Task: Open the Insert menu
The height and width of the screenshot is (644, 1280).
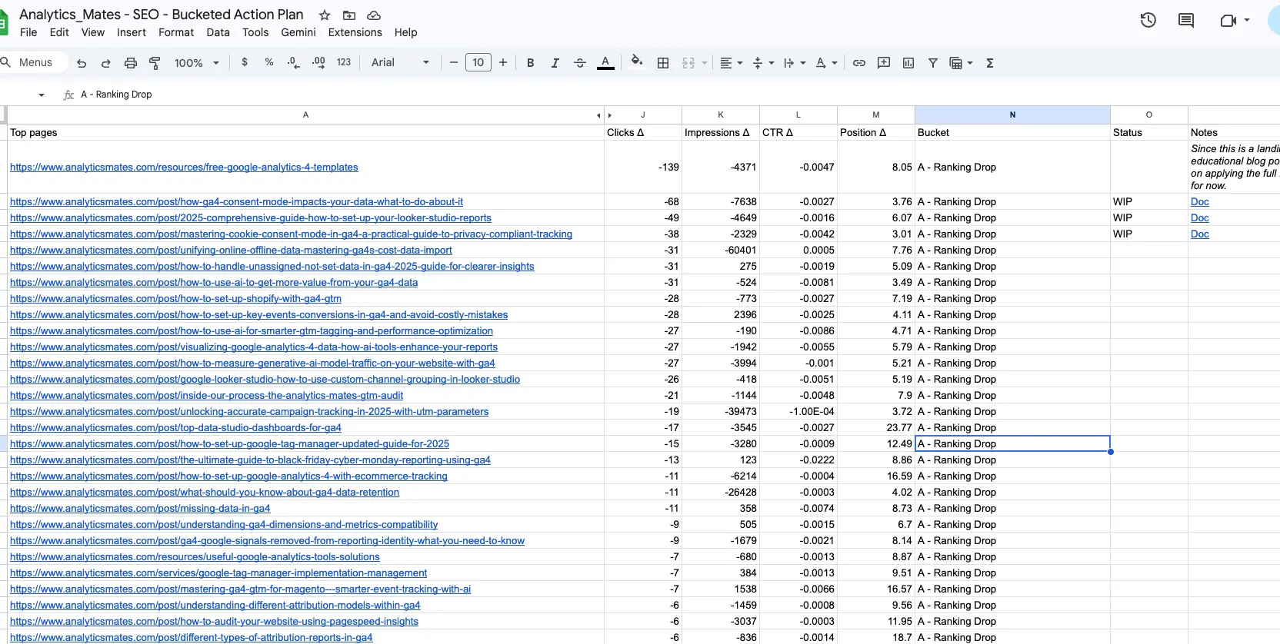Action: tap(132, 32)
